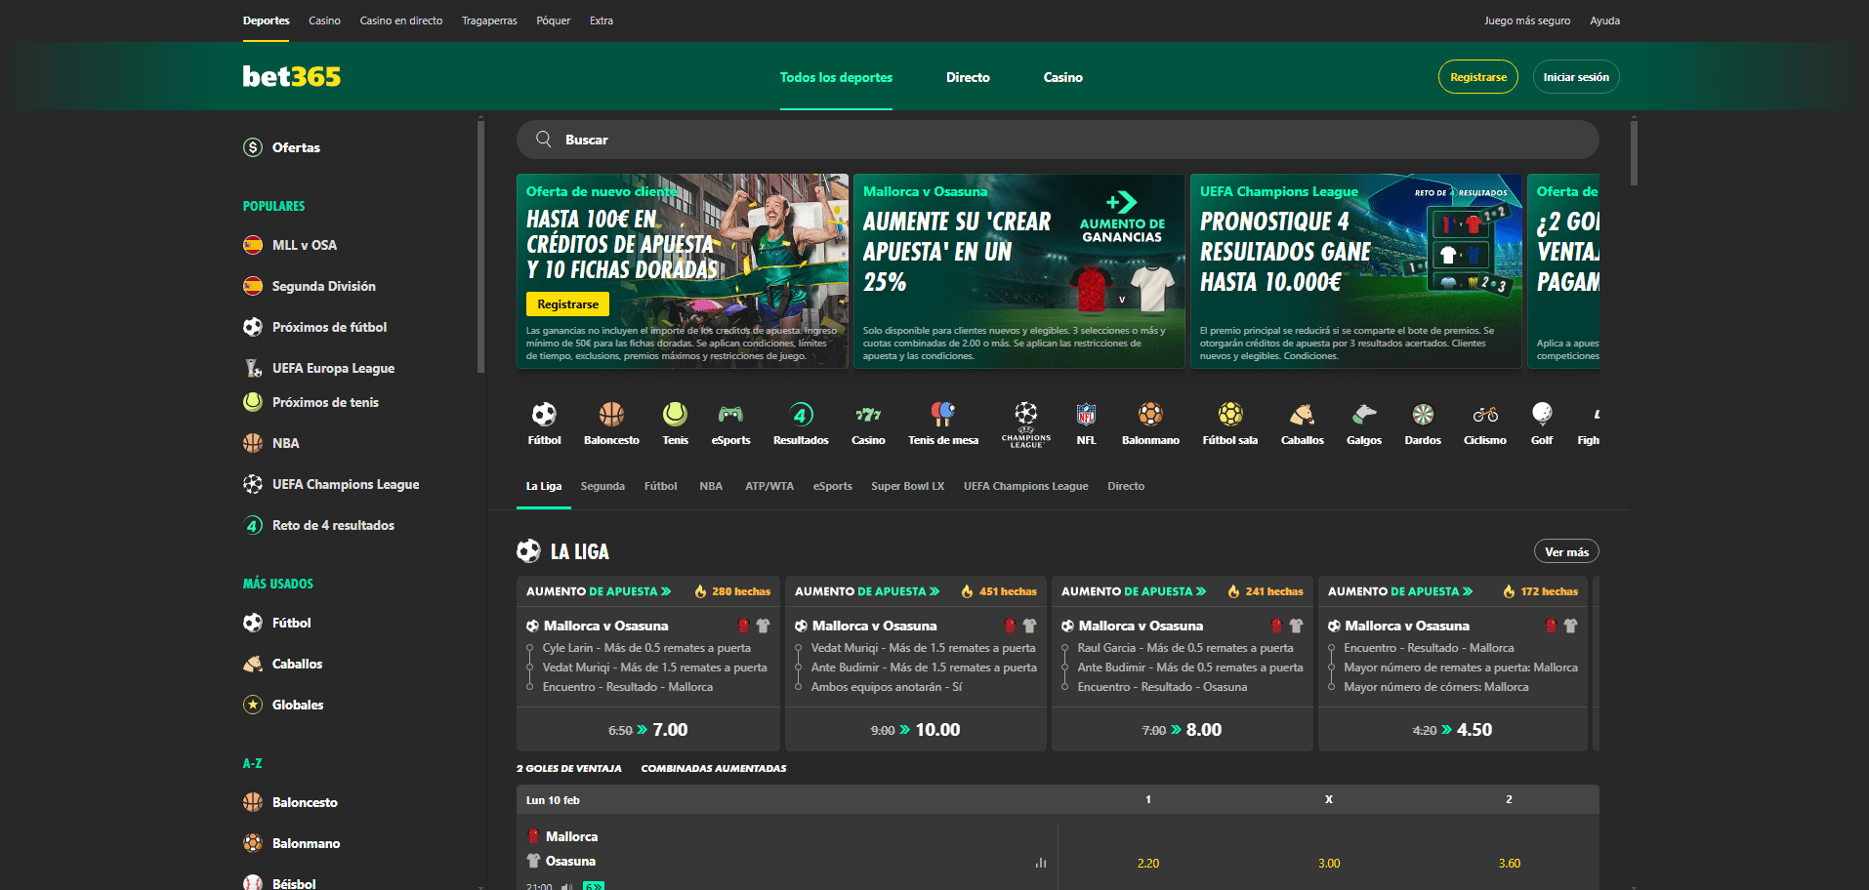The image size is (1869, 890).
Task: Open the NFL shield icon
Action: coord(1086,415)
